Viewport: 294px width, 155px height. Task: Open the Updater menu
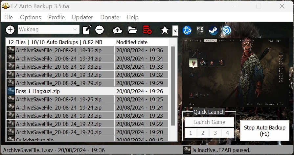[x=82, y=17]
